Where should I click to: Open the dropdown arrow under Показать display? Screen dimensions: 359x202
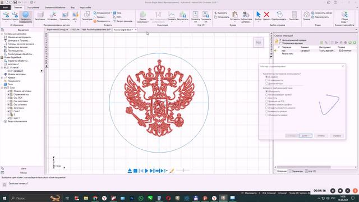click(6, 22)
